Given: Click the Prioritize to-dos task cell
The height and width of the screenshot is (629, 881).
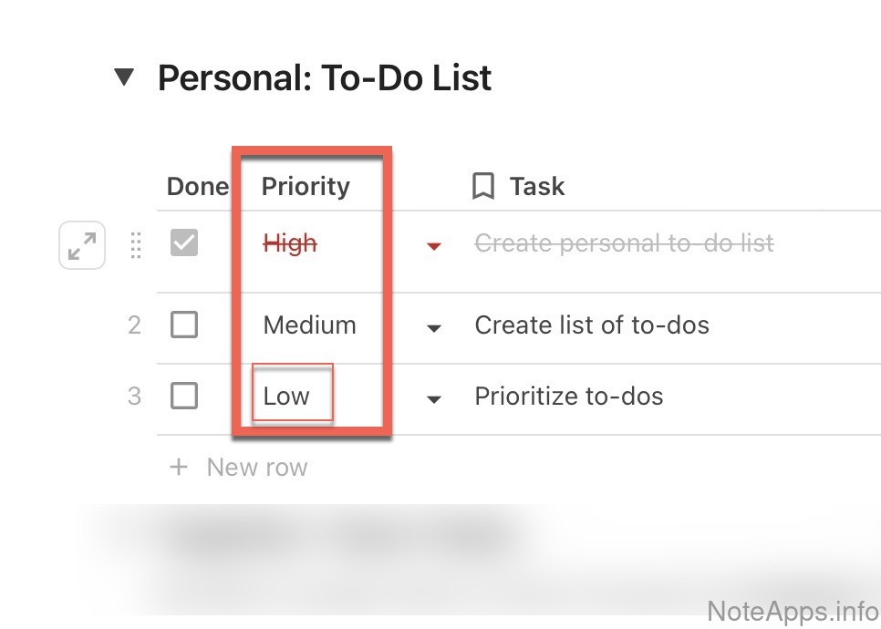Looking at the screenshot, I should (569, 397).
